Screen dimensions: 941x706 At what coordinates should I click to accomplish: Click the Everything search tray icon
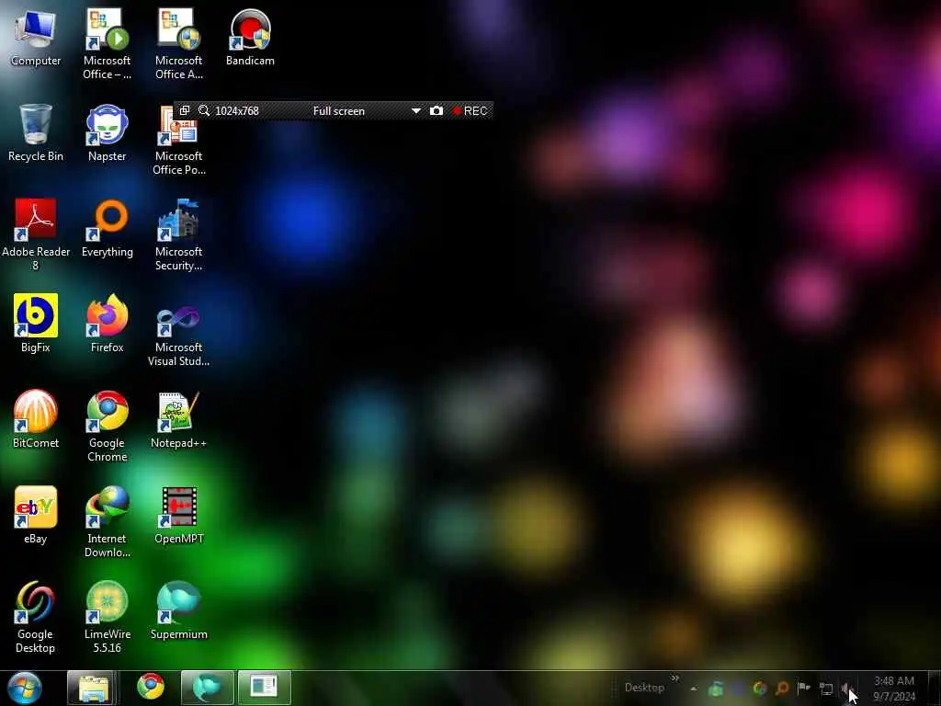(782, 689)
